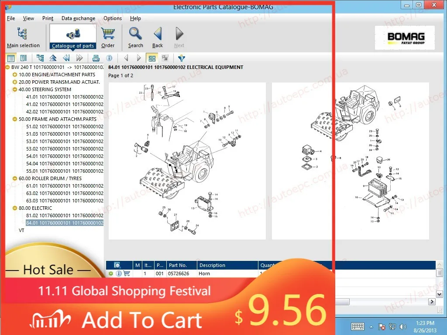Viewport: 447px width, 335px height.
Task: Open the File menu
Action: (11, 18)
